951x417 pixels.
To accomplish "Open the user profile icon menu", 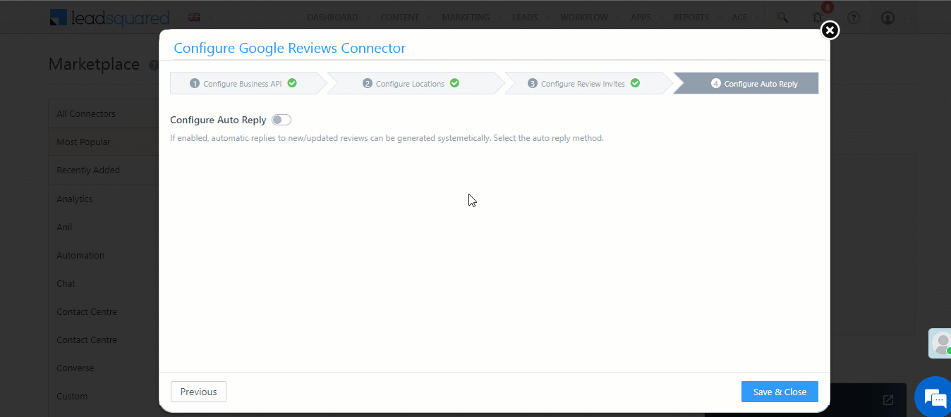I will click(x=888, y=18).
